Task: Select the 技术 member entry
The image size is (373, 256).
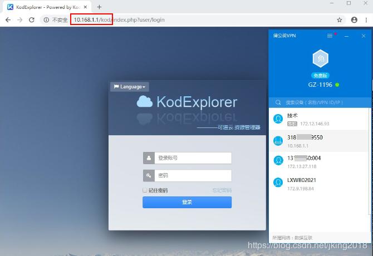Action: pyautogui.click(x=320, y=119)
